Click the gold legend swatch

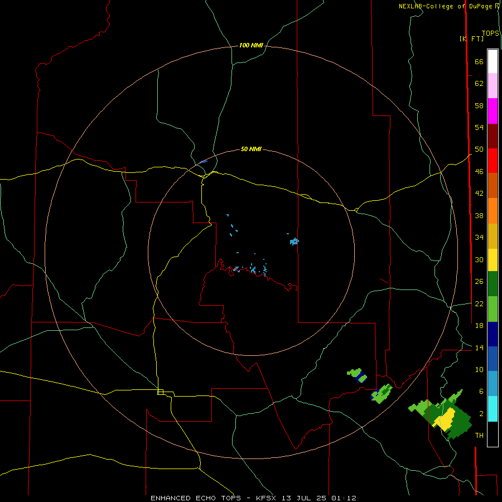coord(493,236)
